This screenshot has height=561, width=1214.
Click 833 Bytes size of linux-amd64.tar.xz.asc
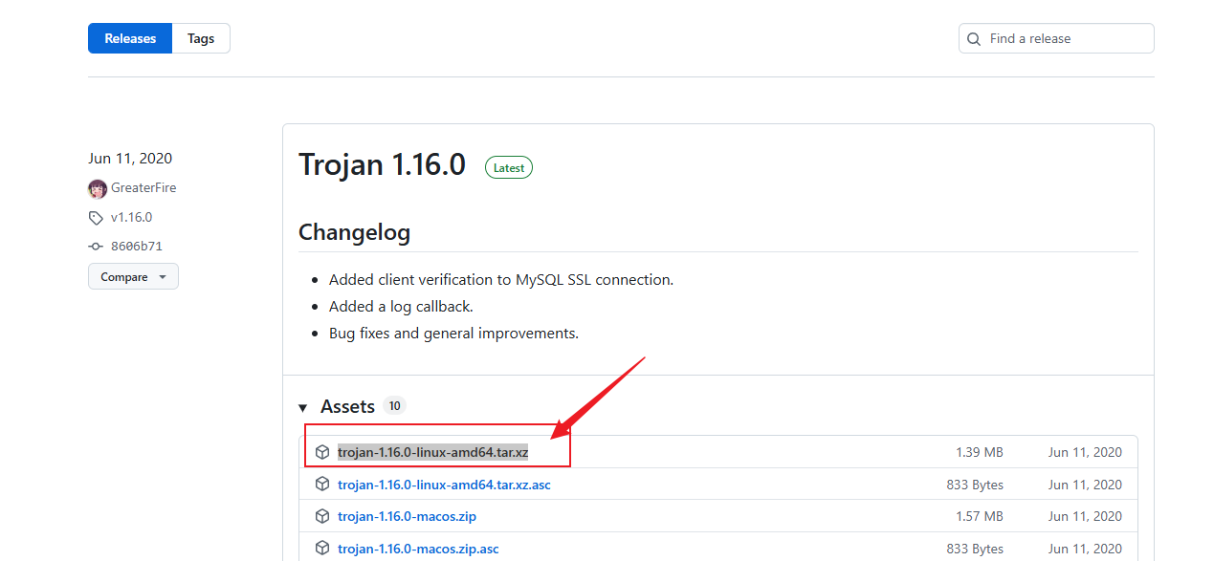point(975,485)
